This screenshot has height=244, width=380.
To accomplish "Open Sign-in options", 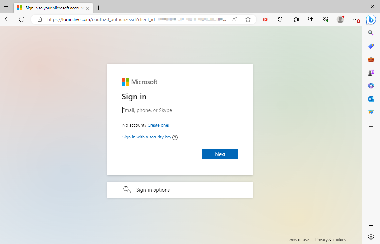I will click(180, 190).
